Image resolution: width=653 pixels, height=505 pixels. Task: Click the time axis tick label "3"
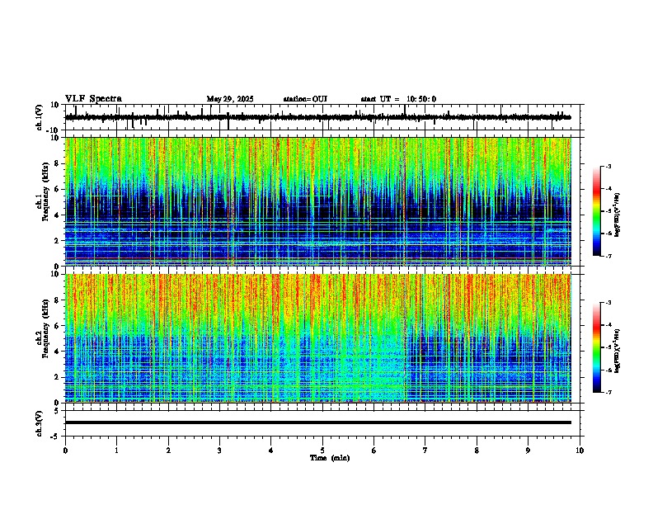(219, 451)
